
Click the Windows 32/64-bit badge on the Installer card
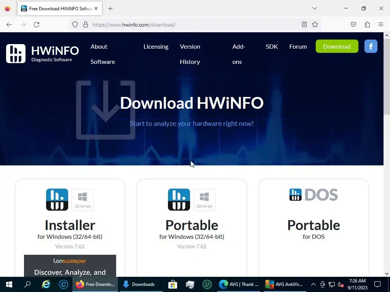(x=83, y=199)
